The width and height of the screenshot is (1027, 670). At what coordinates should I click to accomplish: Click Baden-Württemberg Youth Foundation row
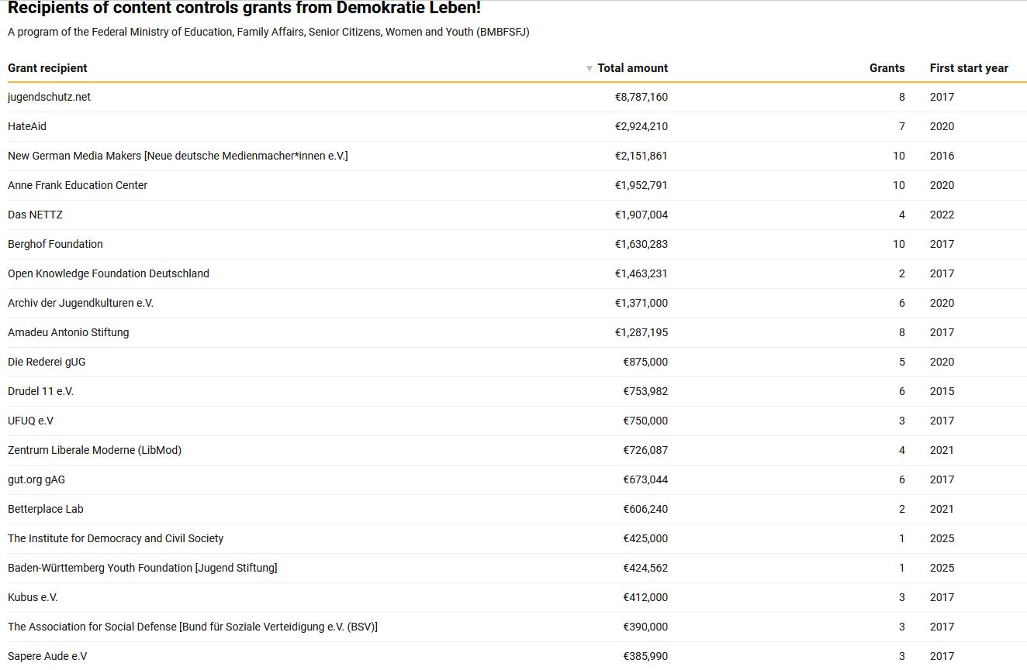coord(142,568)
